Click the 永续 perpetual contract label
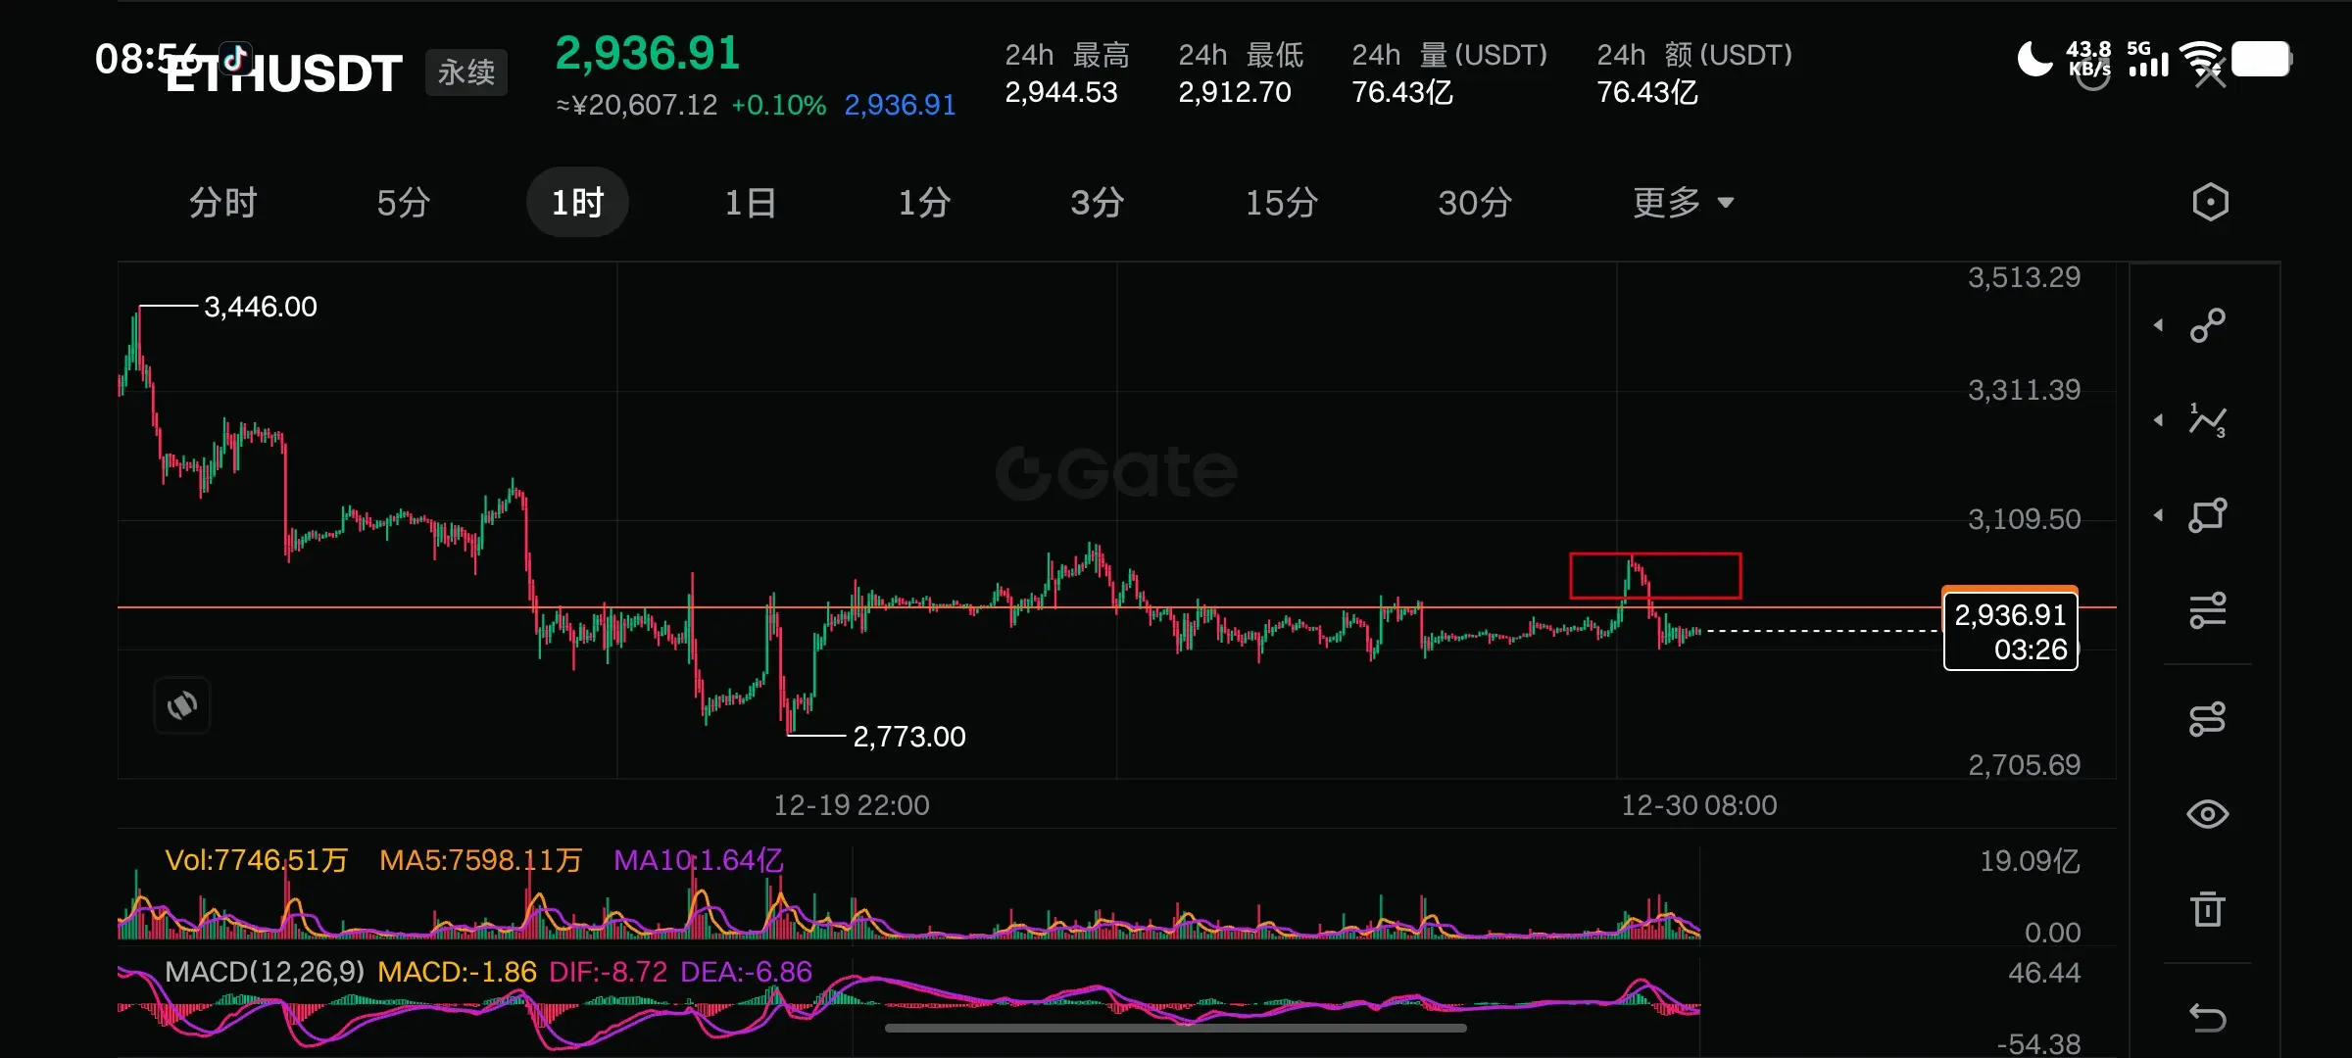The image size is (2352, 1058). coord(466,72)
